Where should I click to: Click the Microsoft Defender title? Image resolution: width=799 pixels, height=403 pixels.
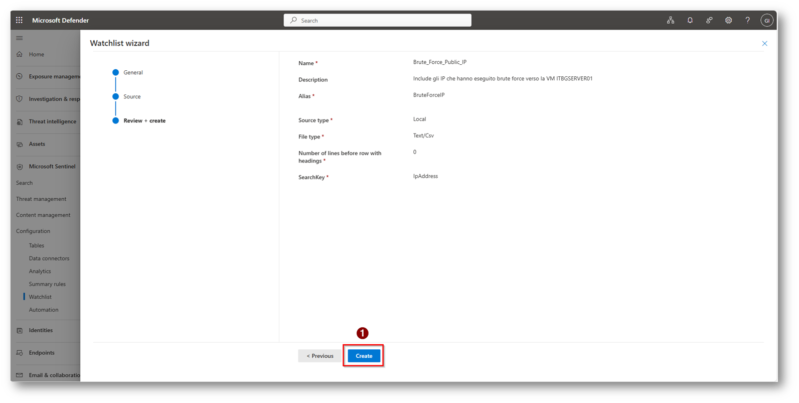[x=61, y=20]
